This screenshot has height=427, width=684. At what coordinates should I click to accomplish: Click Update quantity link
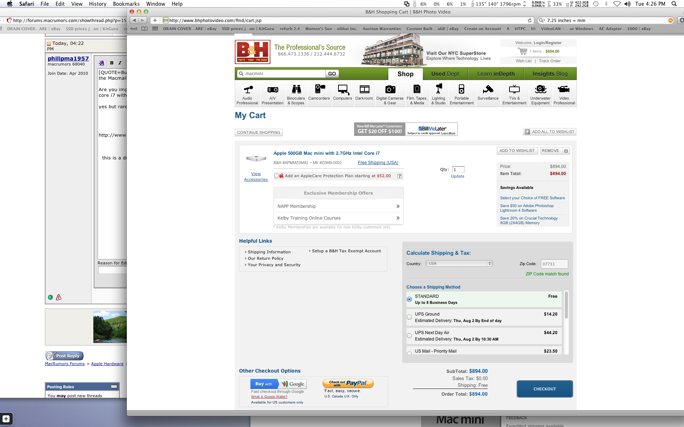click(x=458, y=176)
